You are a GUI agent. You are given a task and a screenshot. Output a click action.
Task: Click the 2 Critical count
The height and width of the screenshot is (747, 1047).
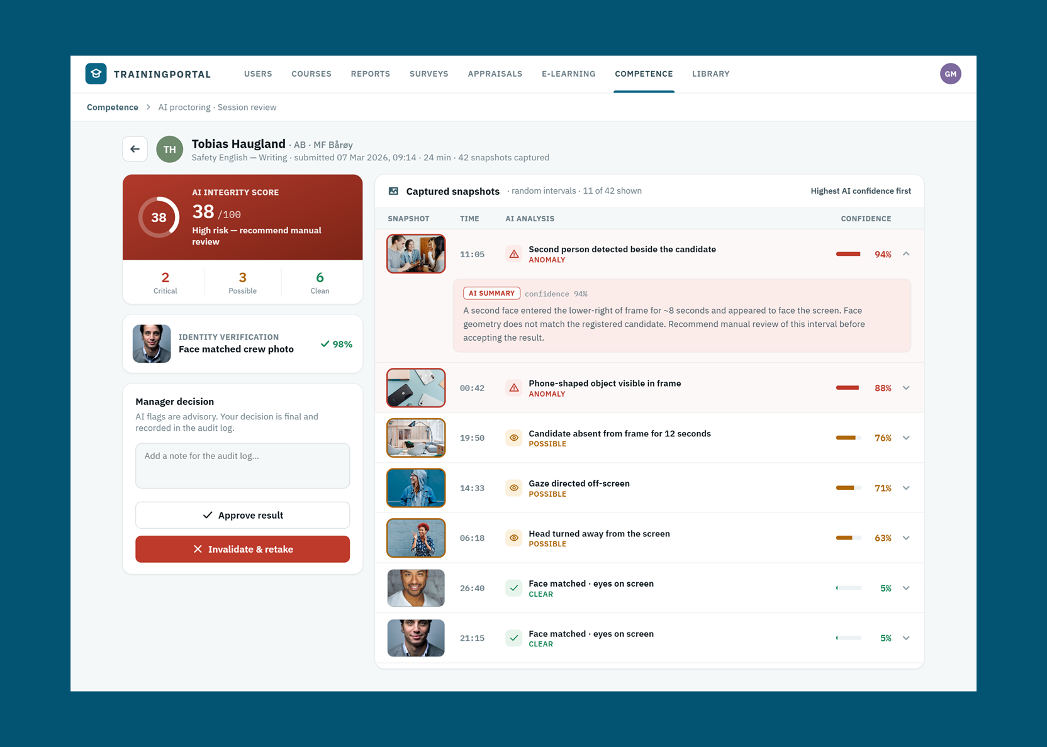165,282
